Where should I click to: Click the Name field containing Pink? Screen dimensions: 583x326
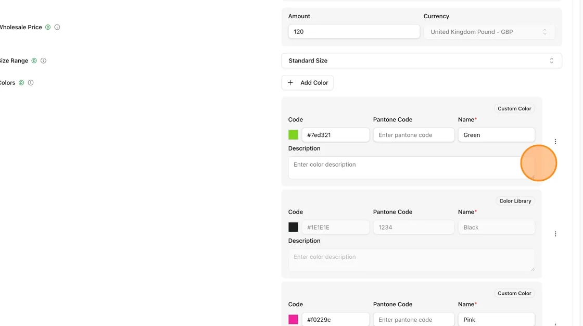(497, 319)
